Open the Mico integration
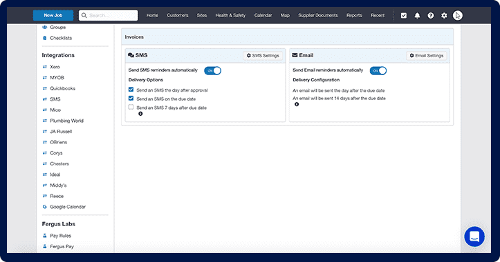This screenshot has width=500, height=262. tap(55, 110)
